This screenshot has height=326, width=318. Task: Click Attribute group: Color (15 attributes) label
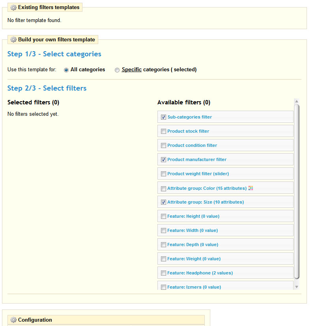207,188
